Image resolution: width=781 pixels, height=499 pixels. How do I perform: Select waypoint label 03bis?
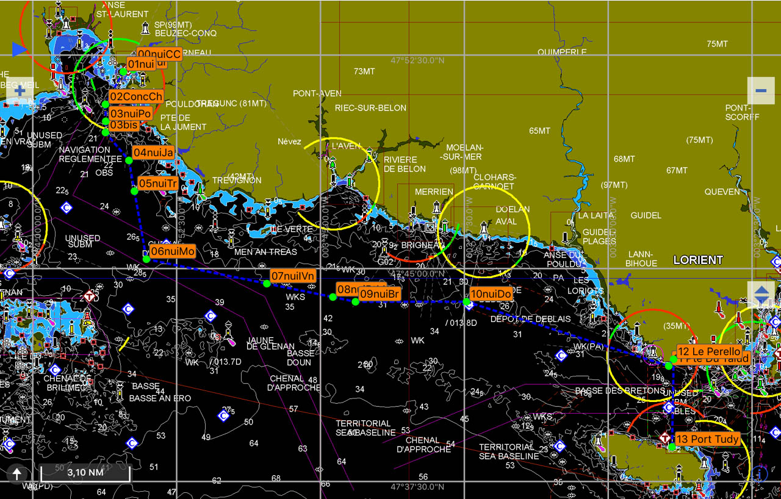pyautogui.click(x=124, y=124)
